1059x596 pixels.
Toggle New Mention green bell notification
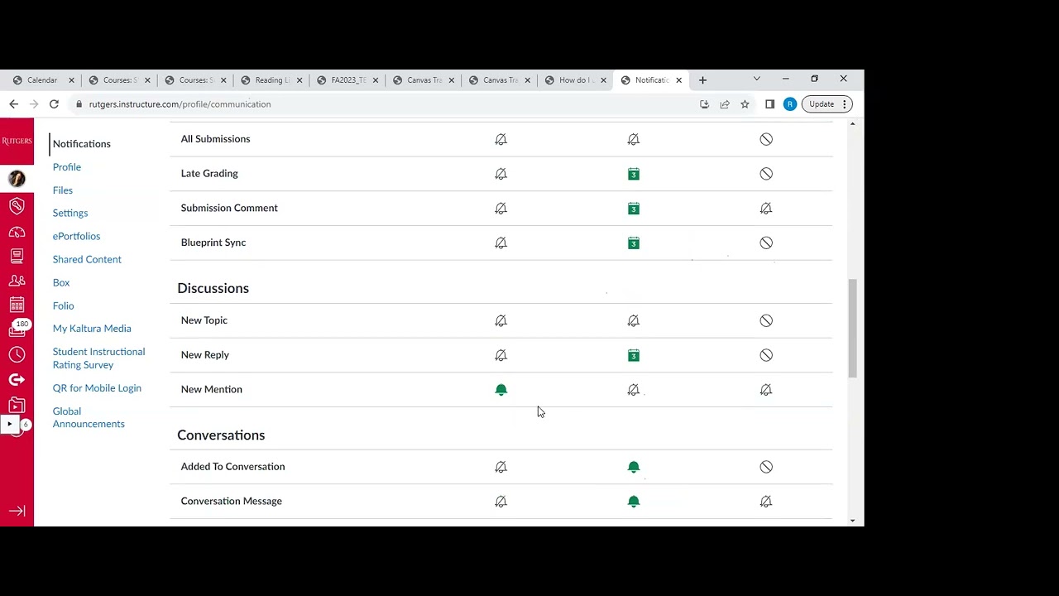501,389
